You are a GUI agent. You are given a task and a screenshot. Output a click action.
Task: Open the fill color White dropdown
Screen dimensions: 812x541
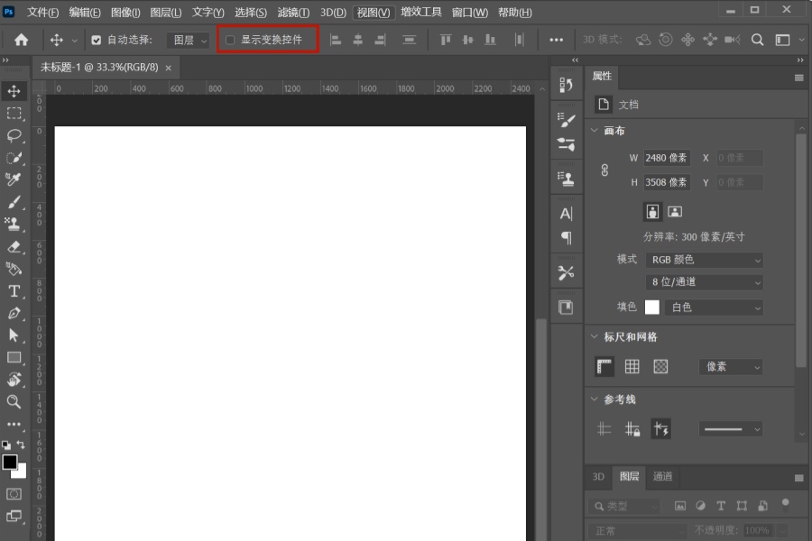(x=715, y=307)
